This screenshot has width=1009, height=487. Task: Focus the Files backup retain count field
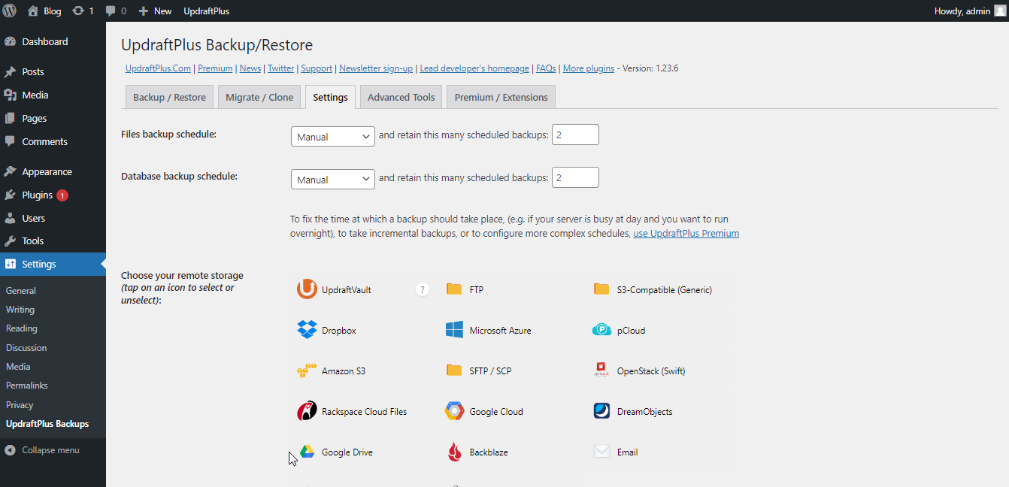(x=575, y=135)
